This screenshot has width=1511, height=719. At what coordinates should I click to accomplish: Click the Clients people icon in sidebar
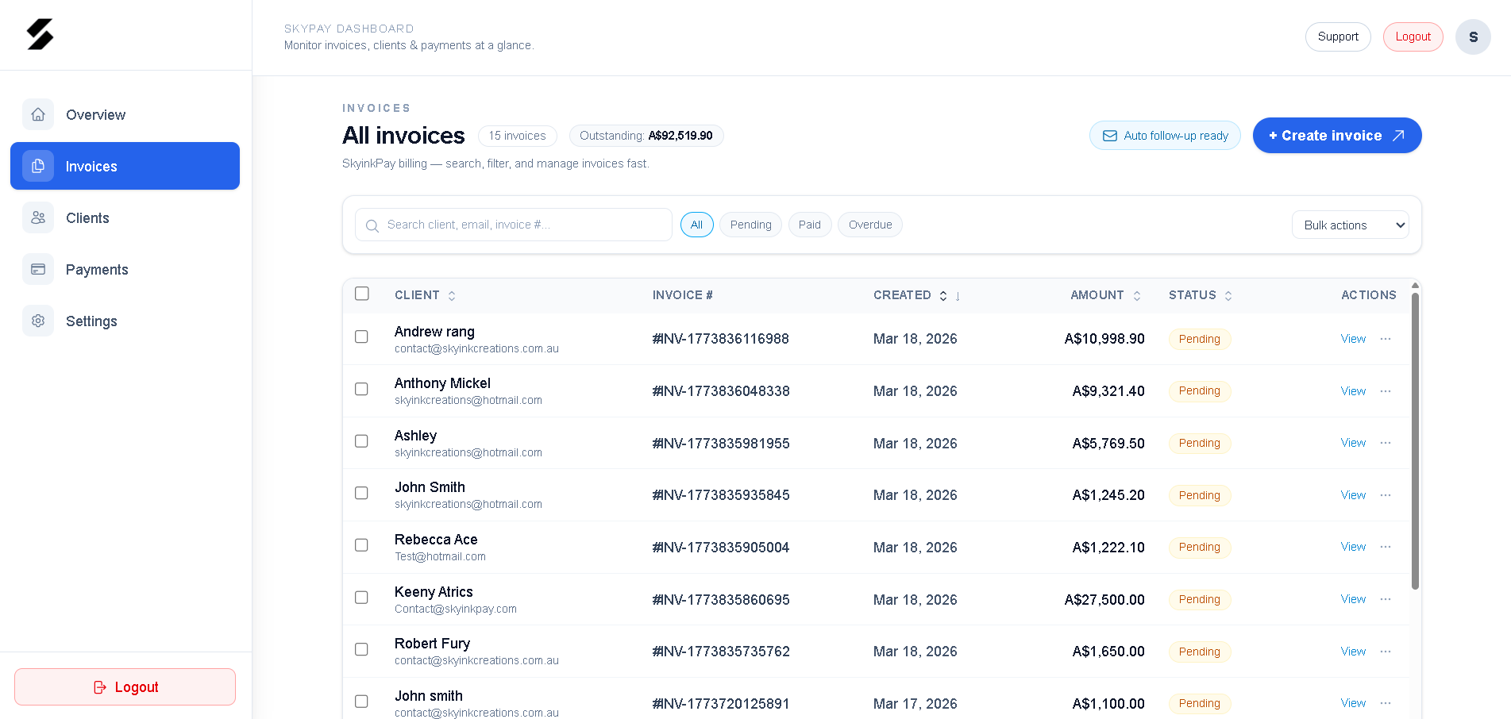(x=38, y=217)
